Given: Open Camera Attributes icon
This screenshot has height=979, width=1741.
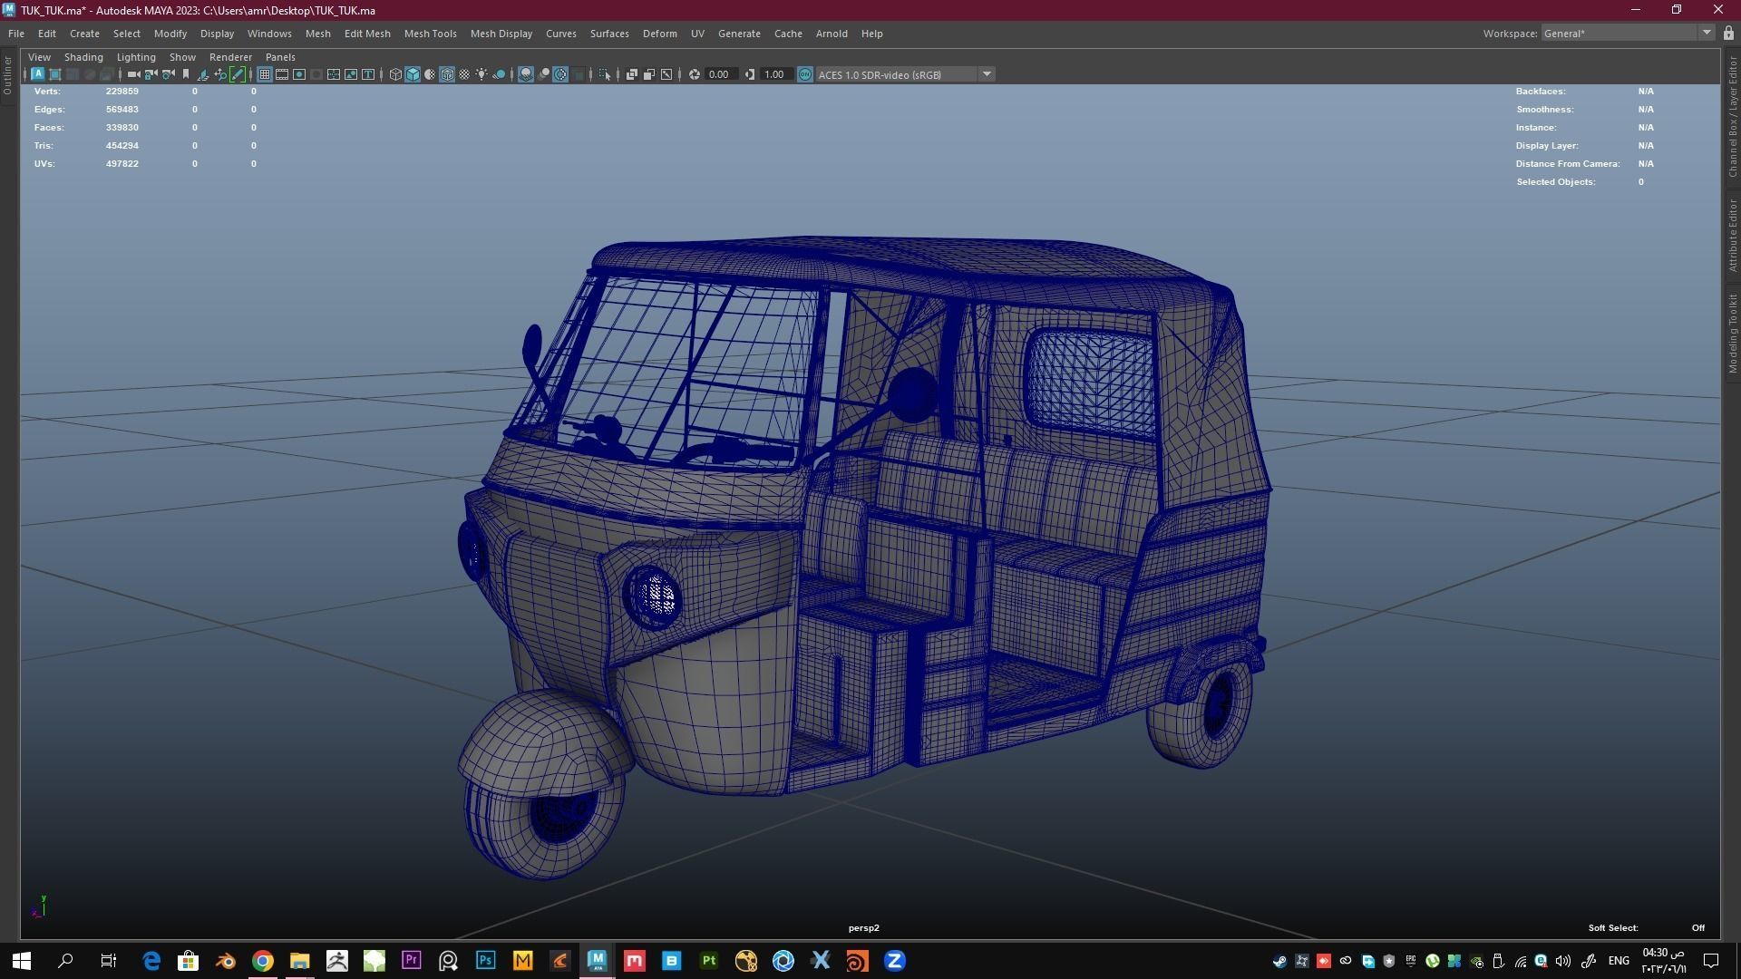Looking at the screenshot, I should click(x=168, y=74).
